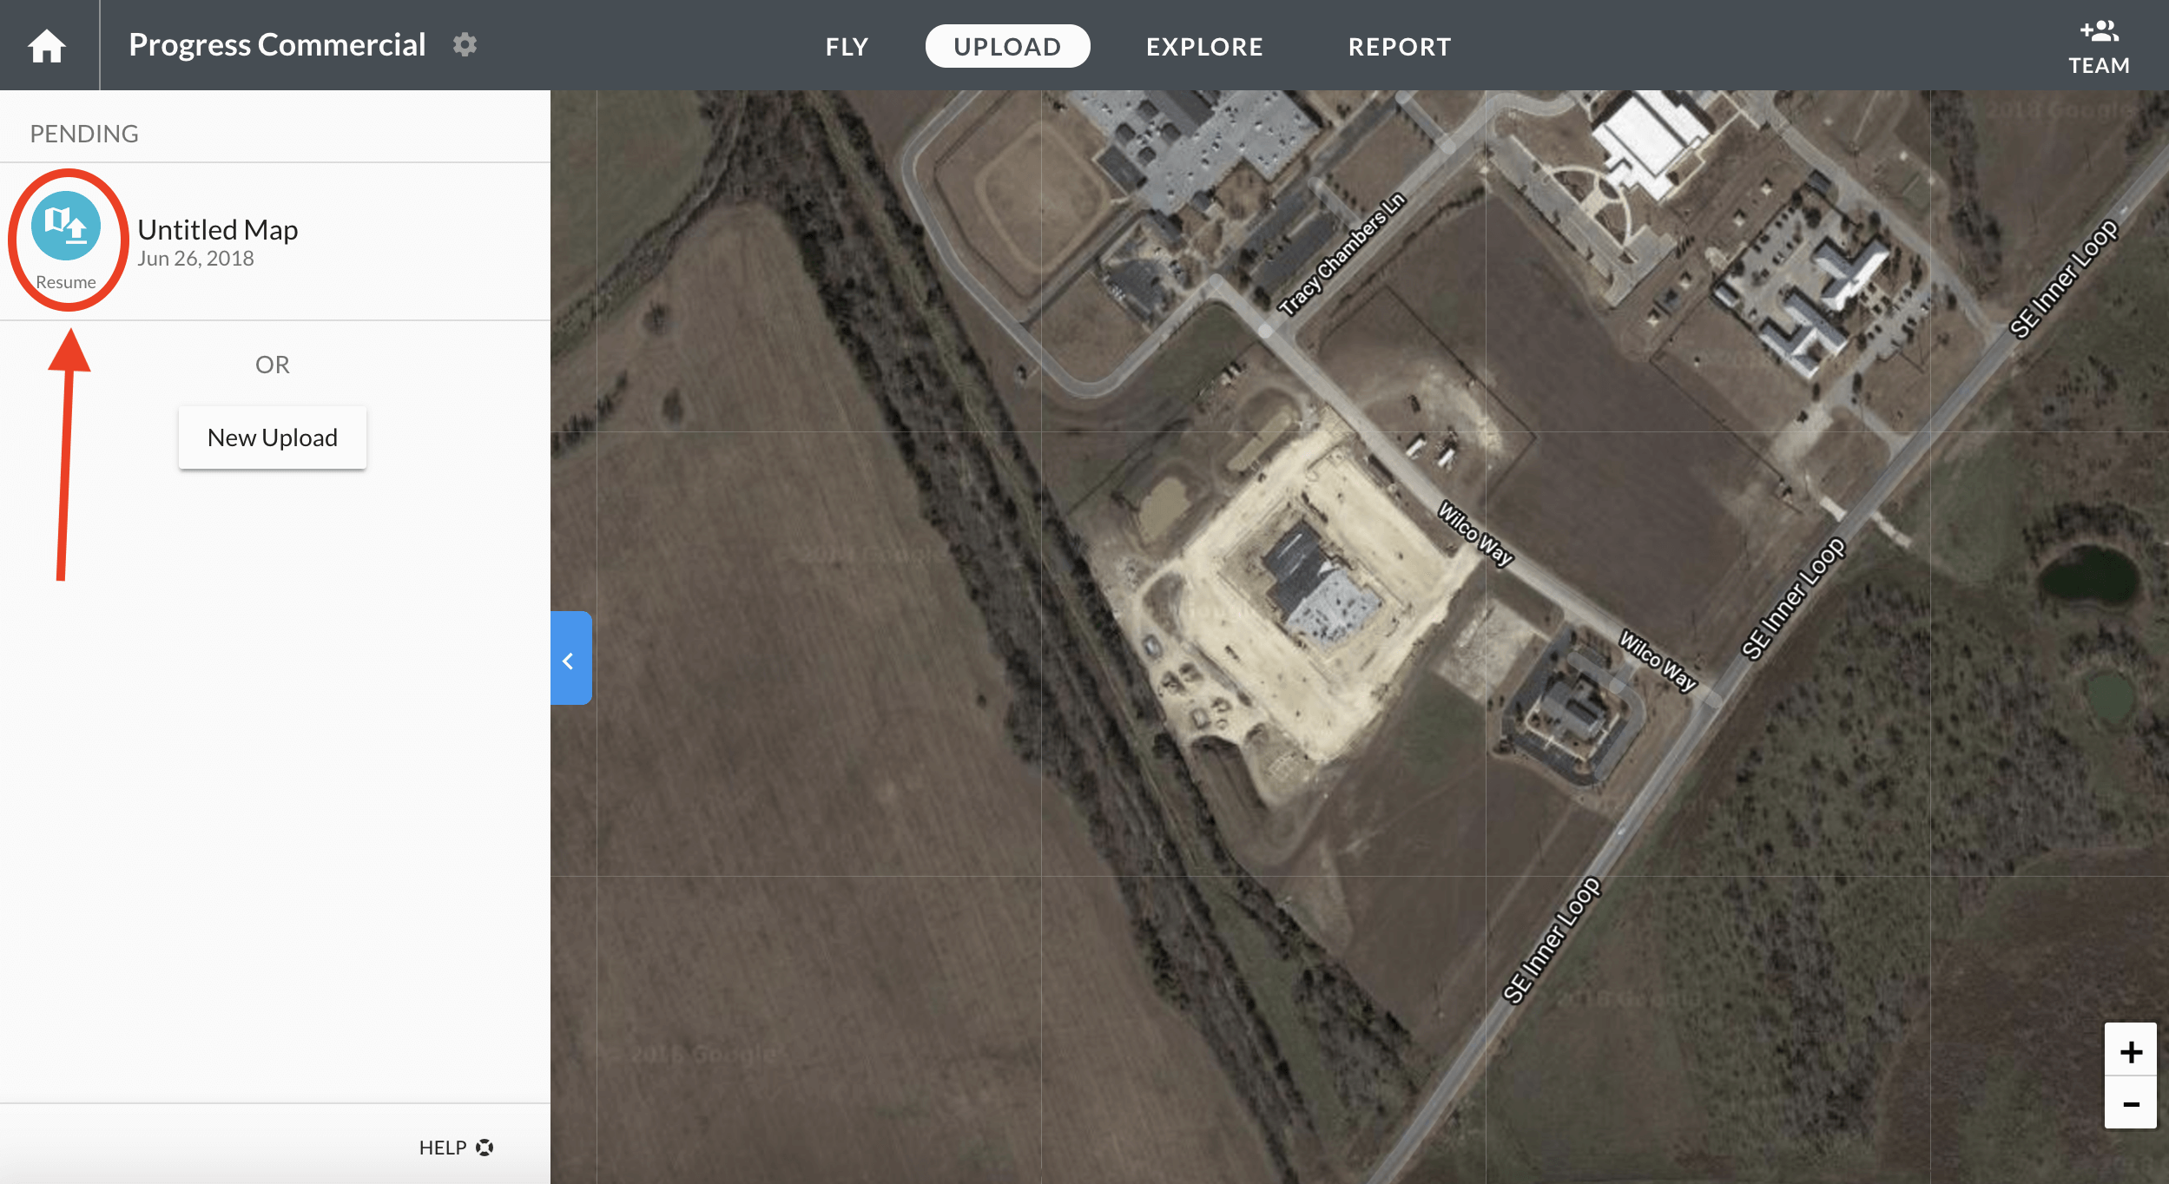Resume the pending map upload
This screenshot has height=1184, width=2169.
[66, 227]
